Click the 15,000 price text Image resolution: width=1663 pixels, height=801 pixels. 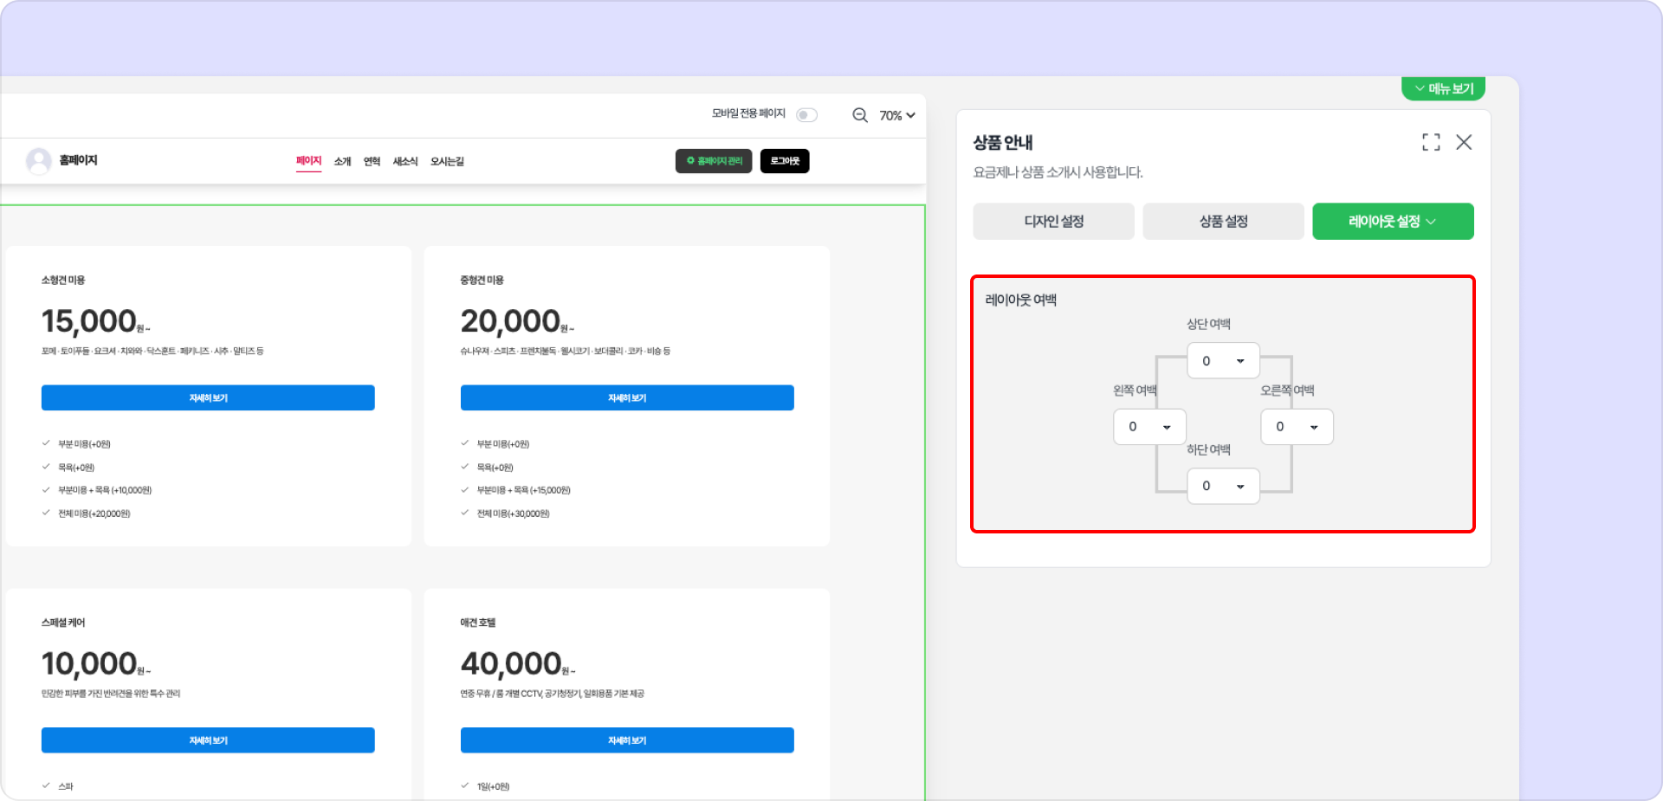coord(89,321)
